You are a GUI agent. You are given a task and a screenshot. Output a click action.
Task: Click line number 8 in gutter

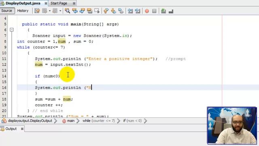click(x=5, y=41)
